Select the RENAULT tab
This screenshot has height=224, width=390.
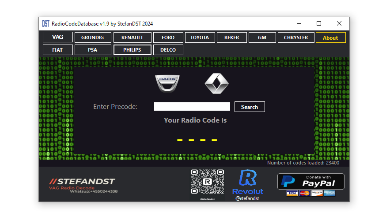click(133, 37)
